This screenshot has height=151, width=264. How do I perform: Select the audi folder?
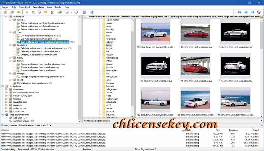pos(109,26)
